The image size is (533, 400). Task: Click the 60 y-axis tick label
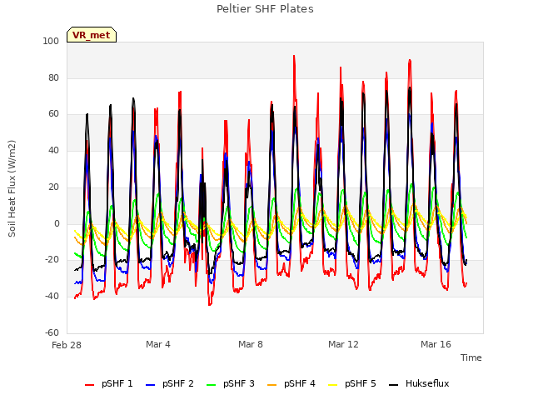(x=53, y=114)
